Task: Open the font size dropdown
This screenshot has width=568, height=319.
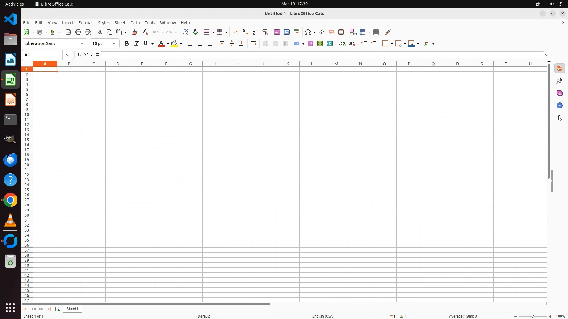Action: (114, 43)
